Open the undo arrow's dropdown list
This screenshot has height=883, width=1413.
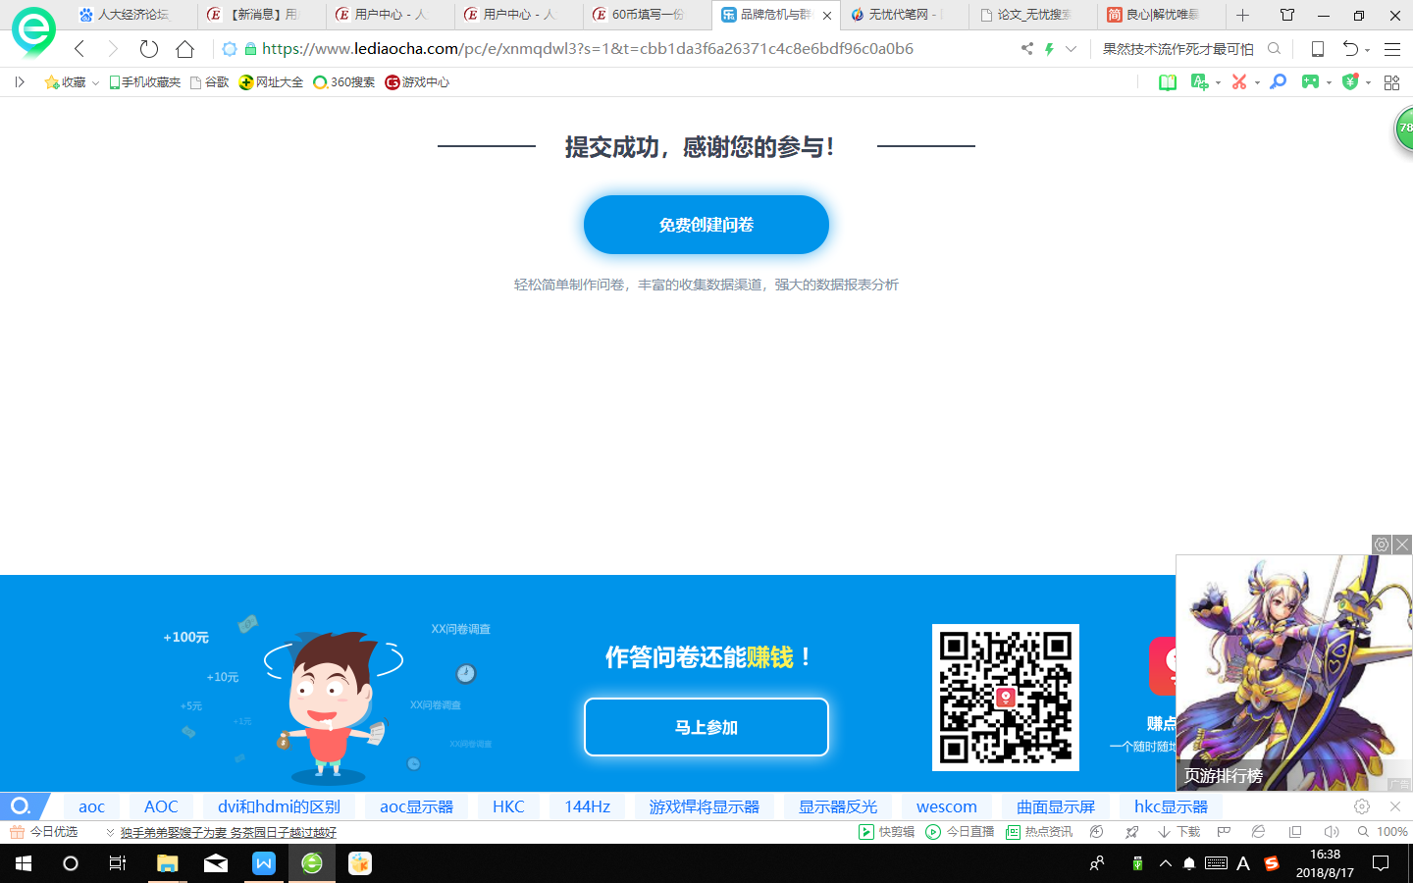(1367, 50)
